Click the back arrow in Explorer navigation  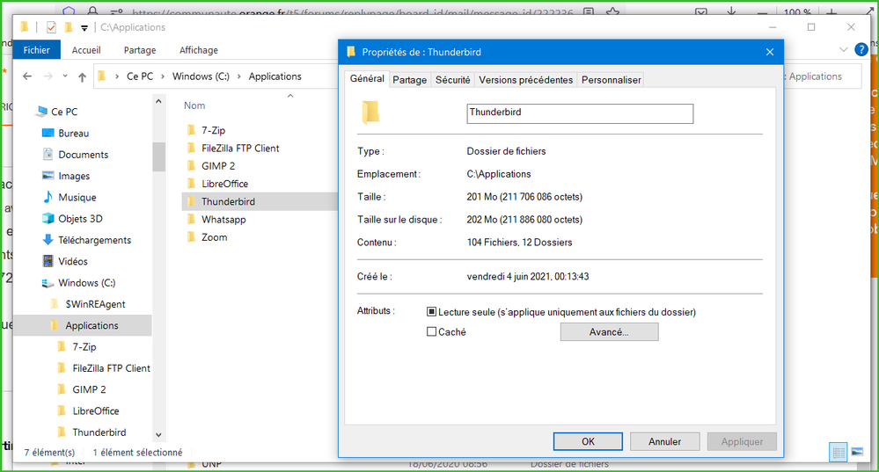pyautogui.click(x=27, y=76)
